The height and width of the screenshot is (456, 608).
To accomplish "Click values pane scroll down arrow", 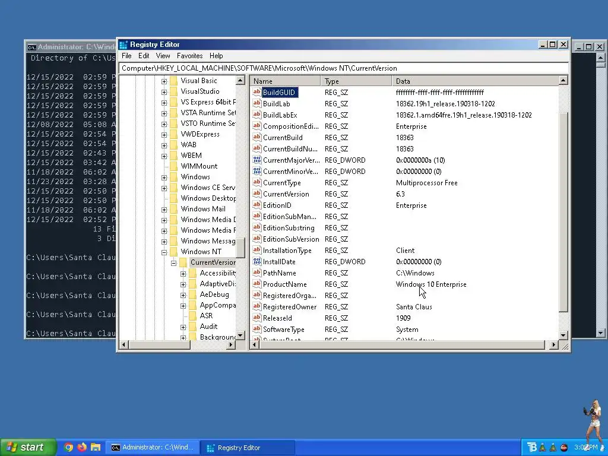I will 563,335.
